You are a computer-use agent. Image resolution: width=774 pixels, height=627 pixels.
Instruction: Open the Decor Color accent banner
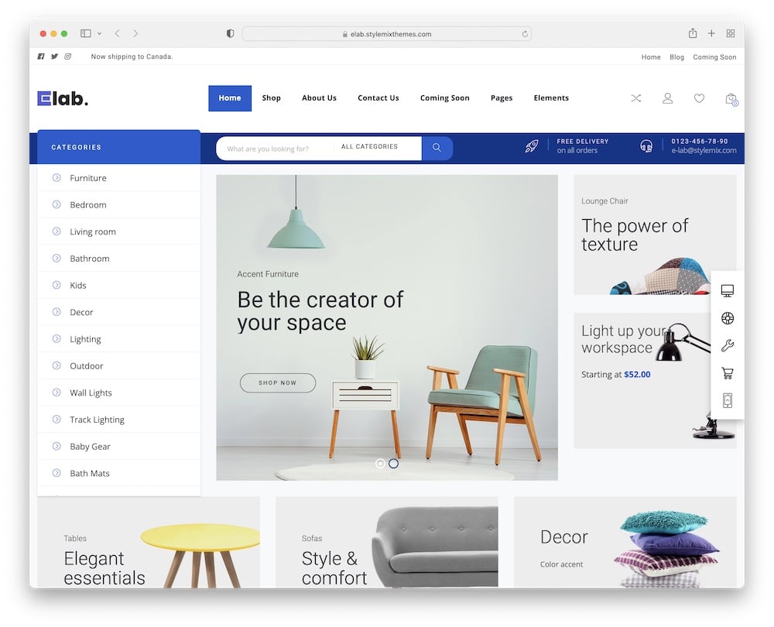pos(625,542)
